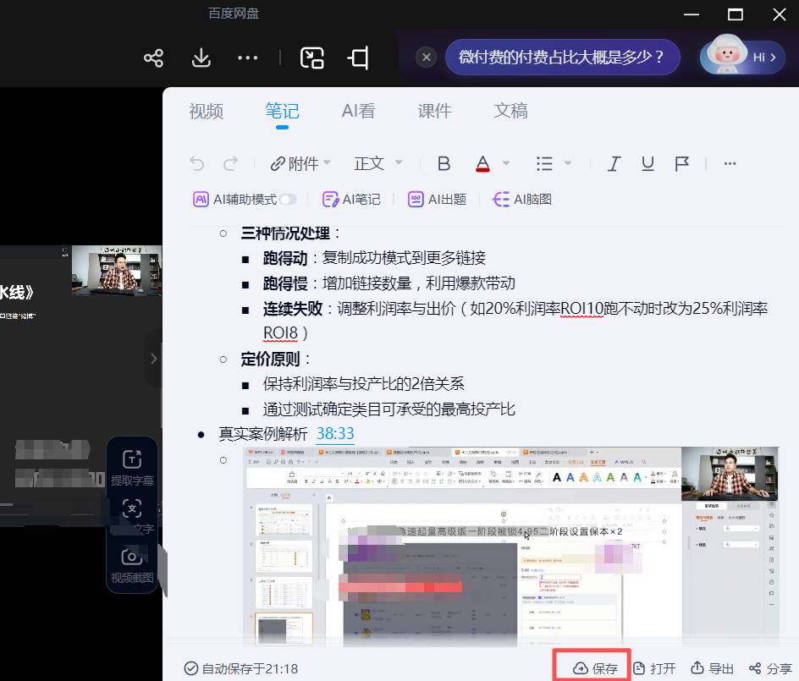Open AI笔记 to generate notes
Screen dimensions: 799x681
coord(350,199)
